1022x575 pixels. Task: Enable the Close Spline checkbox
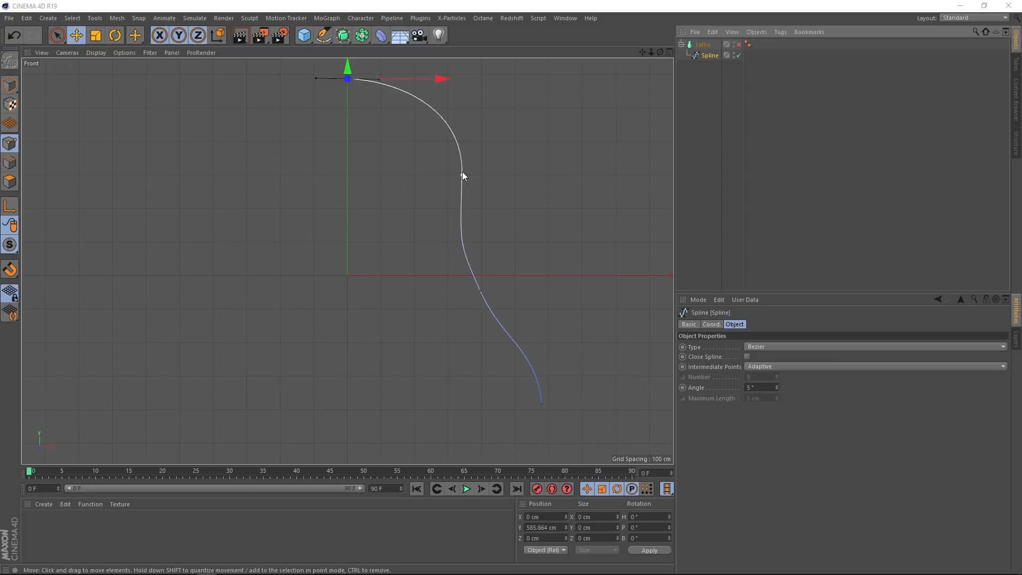click(x=747, y=357)
